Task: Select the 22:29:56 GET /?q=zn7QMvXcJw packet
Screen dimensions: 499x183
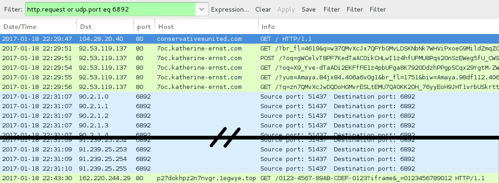Action: click(249, 87)
